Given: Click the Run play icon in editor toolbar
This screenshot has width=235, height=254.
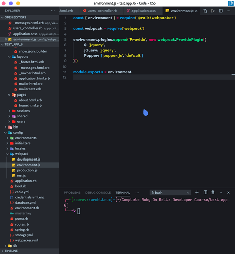Looking at the screenshot, I should [x=213, y=11].
